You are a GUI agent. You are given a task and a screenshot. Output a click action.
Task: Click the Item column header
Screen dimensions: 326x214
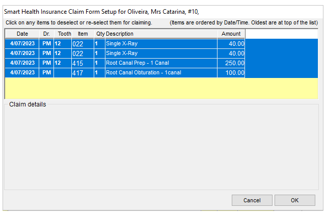point(83,34)
